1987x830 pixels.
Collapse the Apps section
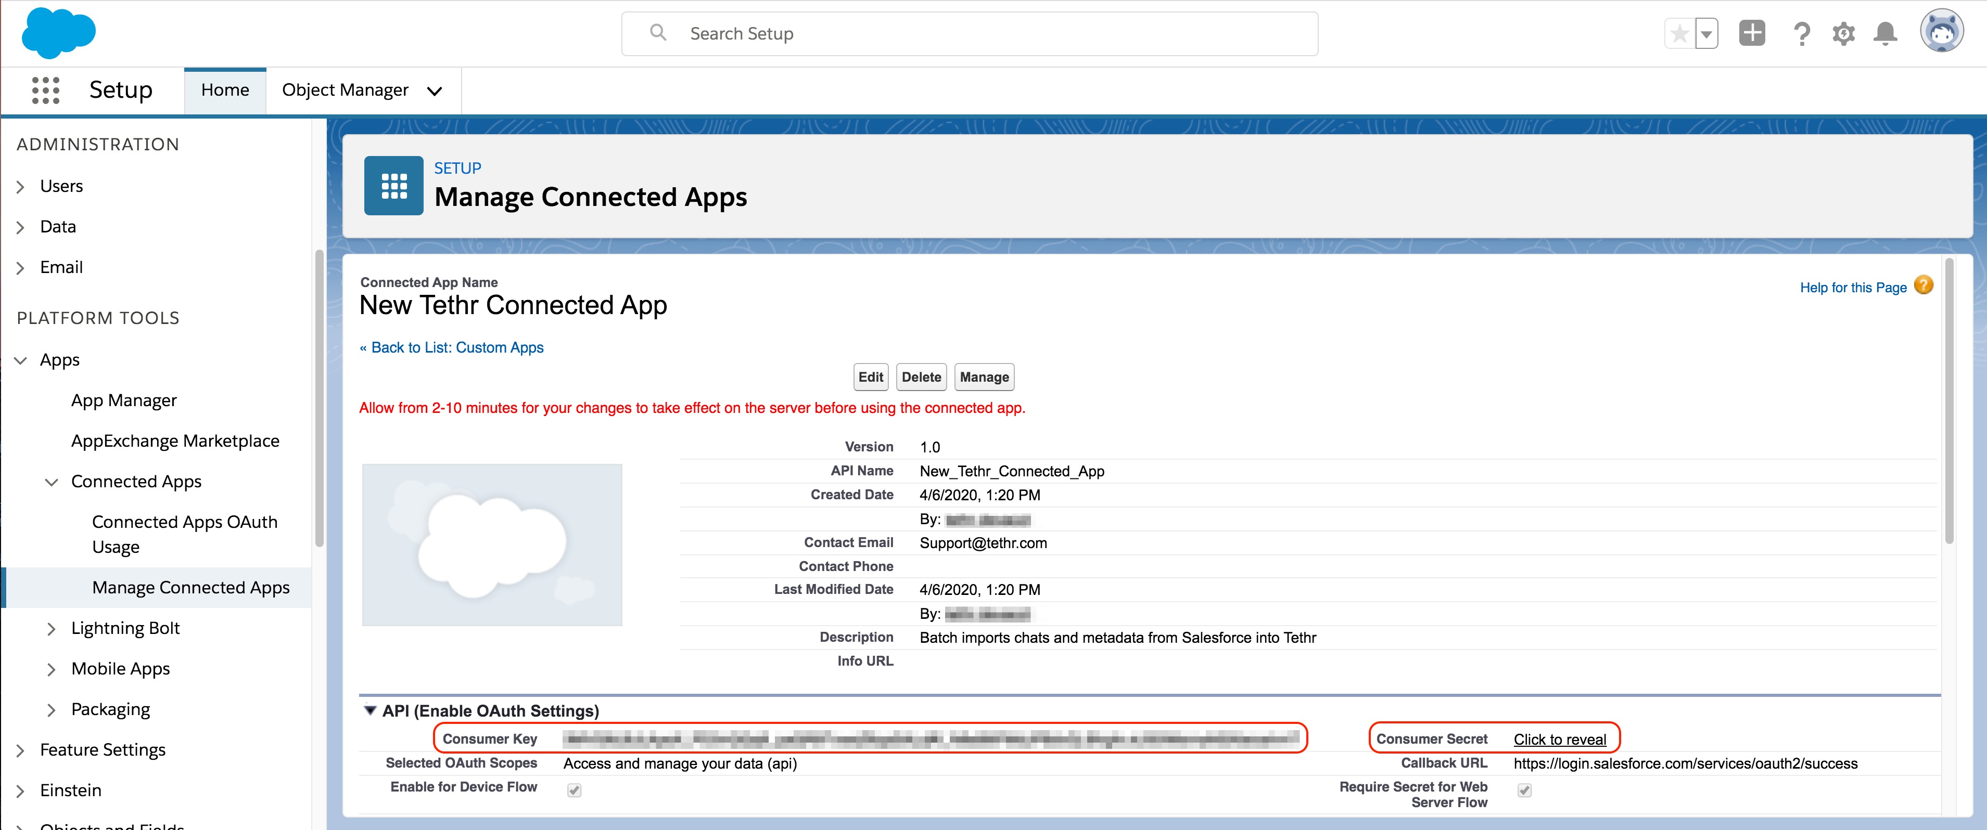(20, 360)
